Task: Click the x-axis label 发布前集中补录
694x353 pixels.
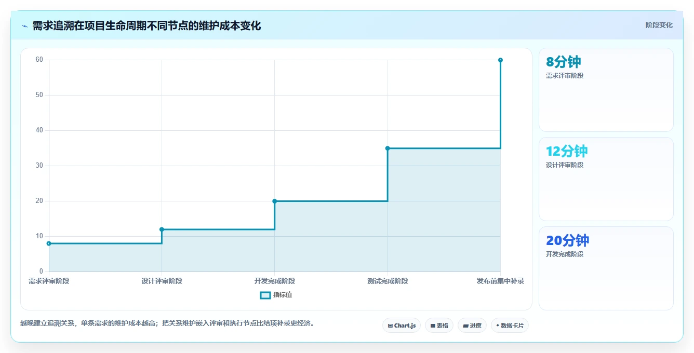Action: click(x=500, y=281)
